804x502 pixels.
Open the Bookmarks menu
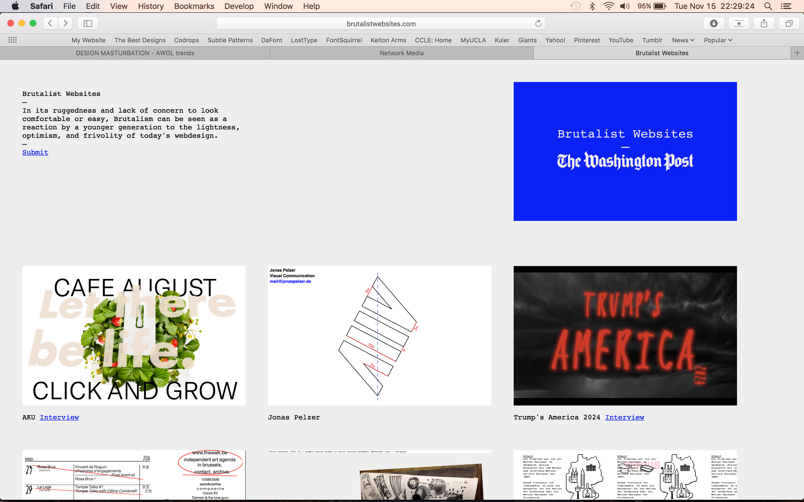[x=194, y=6]
